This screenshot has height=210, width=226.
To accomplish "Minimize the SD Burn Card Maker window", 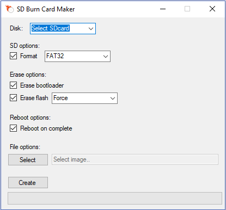I will (163, 9).
